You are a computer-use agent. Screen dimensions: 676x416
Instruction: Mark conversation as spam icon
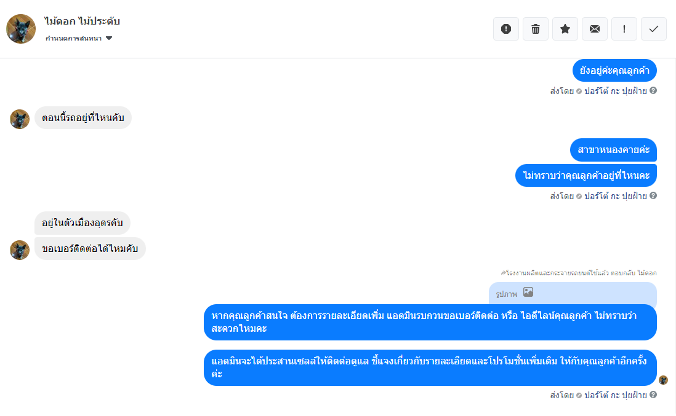505,29
